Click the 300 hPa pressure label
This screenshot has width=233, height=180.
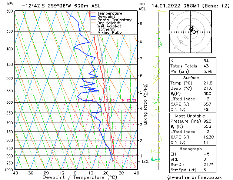(x=10, y=11)
